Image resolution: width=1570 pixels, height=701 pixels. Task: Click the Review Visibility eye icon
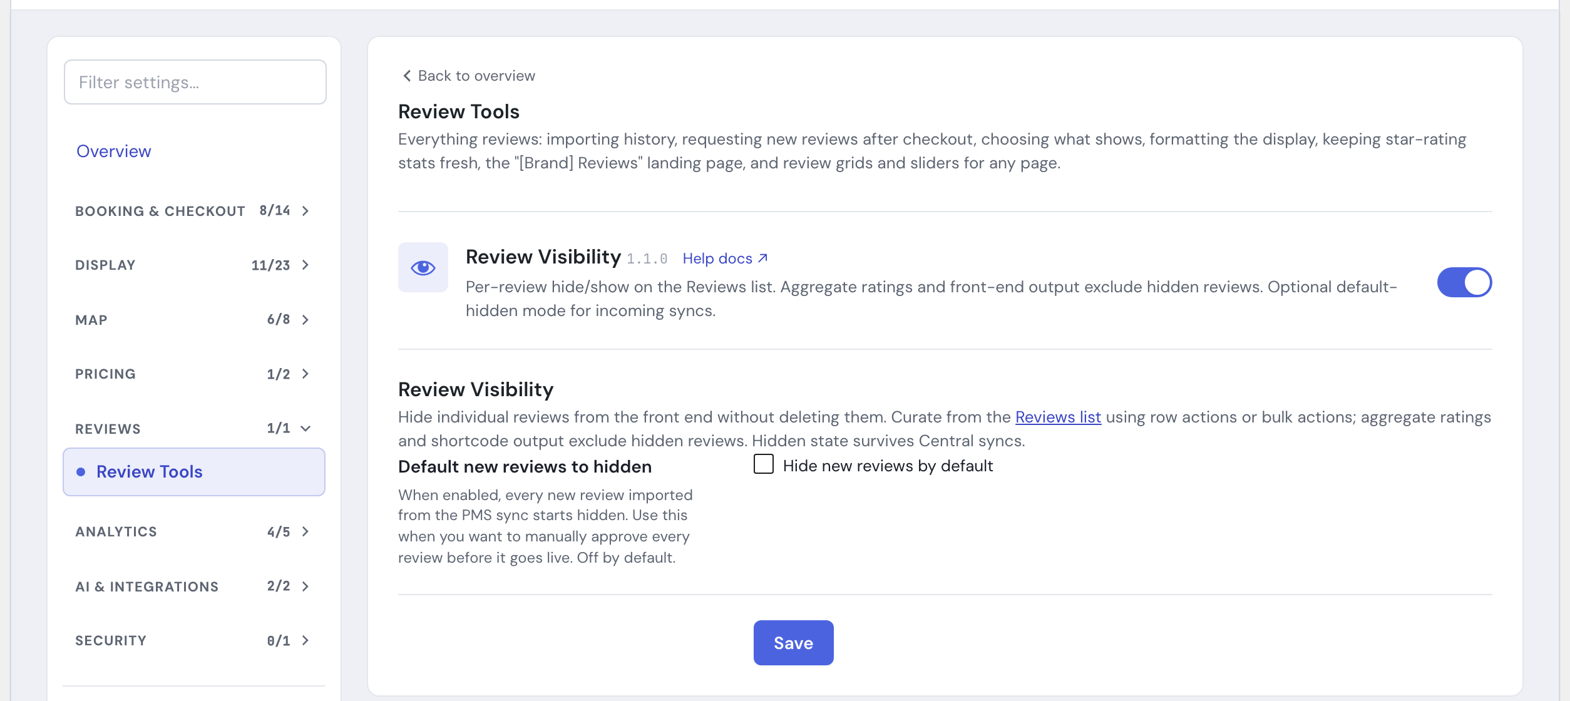point(423,268)
